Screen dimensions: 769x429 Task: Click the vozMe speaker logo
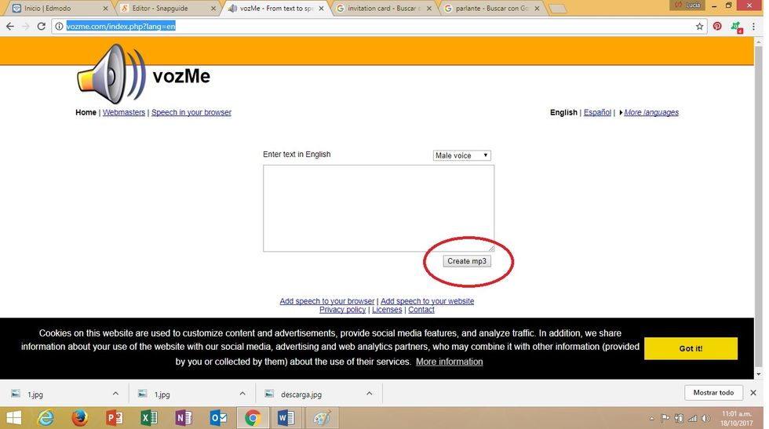pos(111,74)
